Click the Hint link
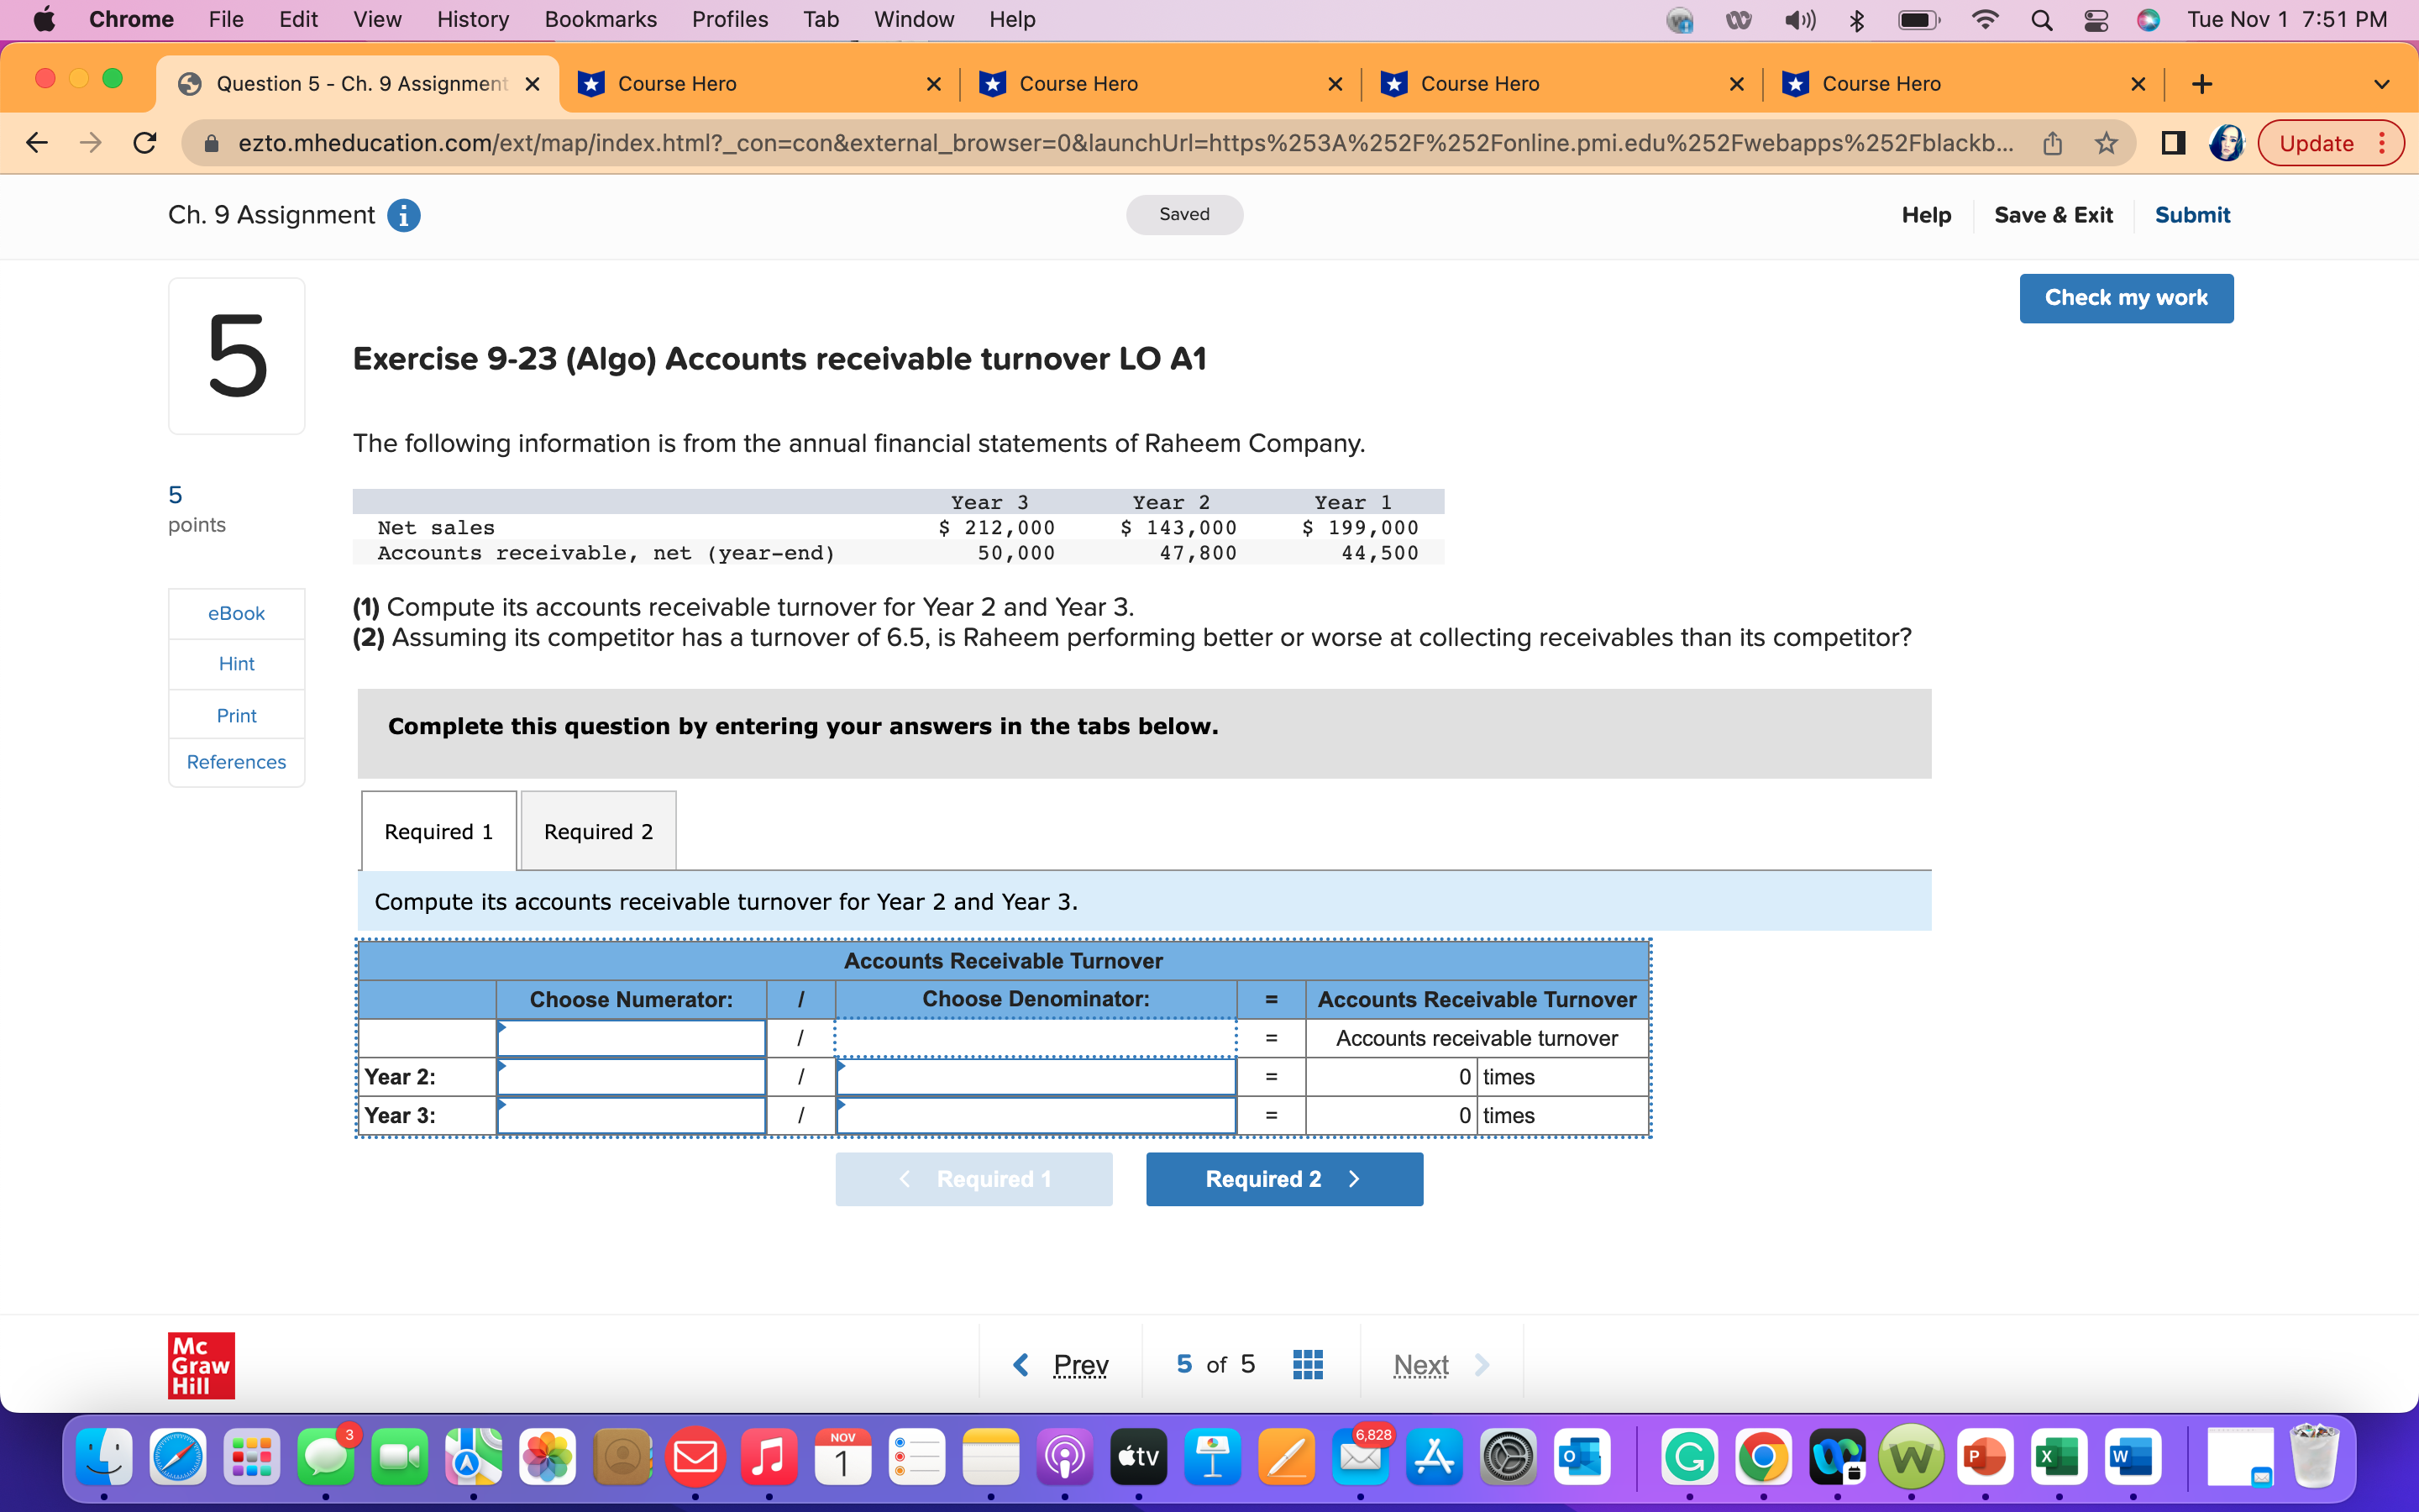The image size is (2419, 1512). tap(236, 664)
